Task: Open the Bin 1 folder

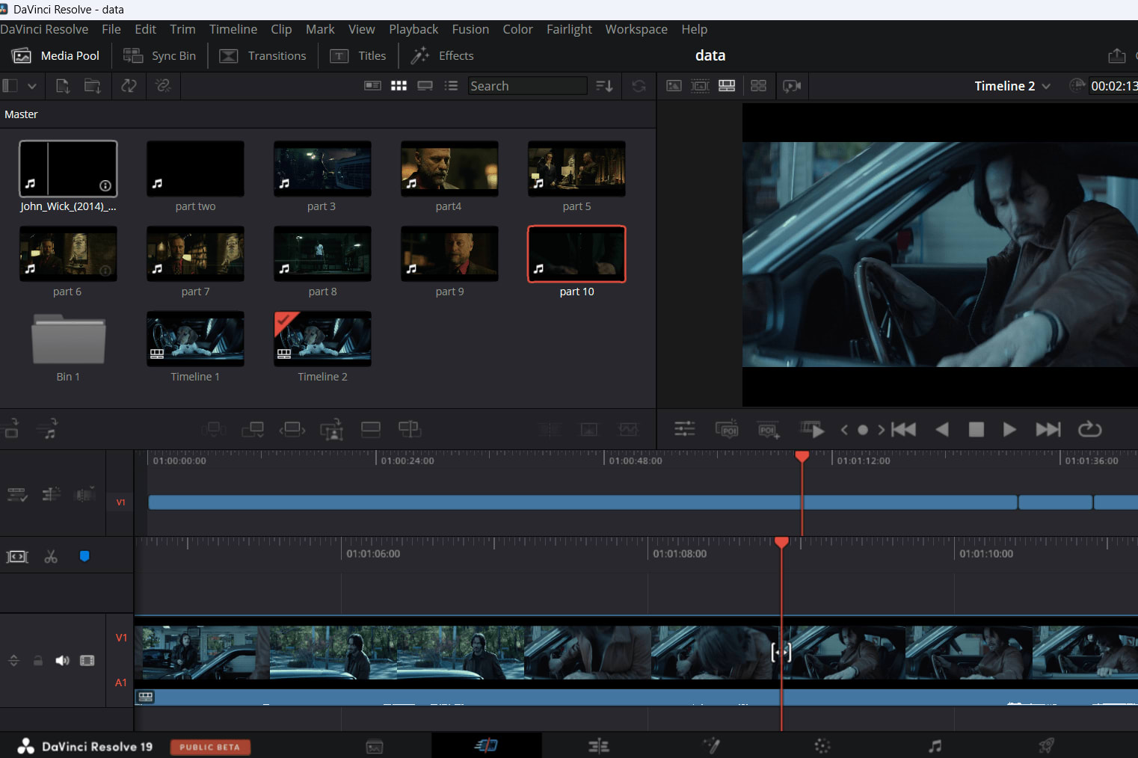Action: (68, 339)
